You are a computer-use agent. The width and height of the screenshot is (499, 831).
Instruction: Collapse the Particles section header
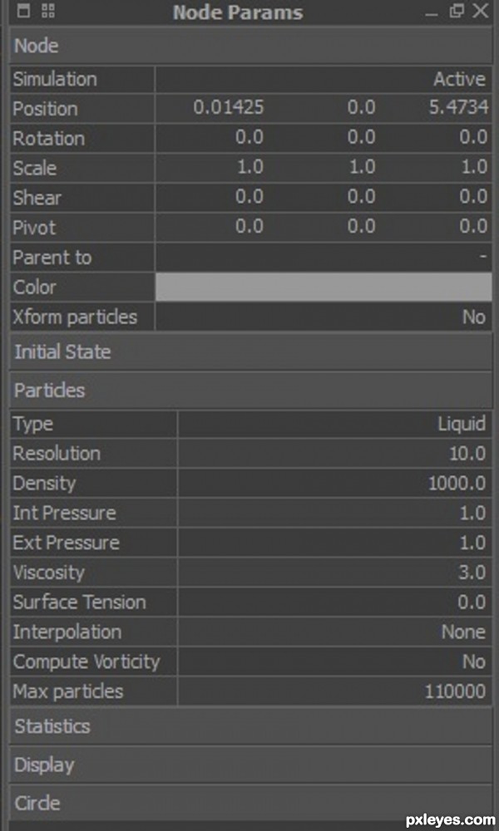click(251, 391)
